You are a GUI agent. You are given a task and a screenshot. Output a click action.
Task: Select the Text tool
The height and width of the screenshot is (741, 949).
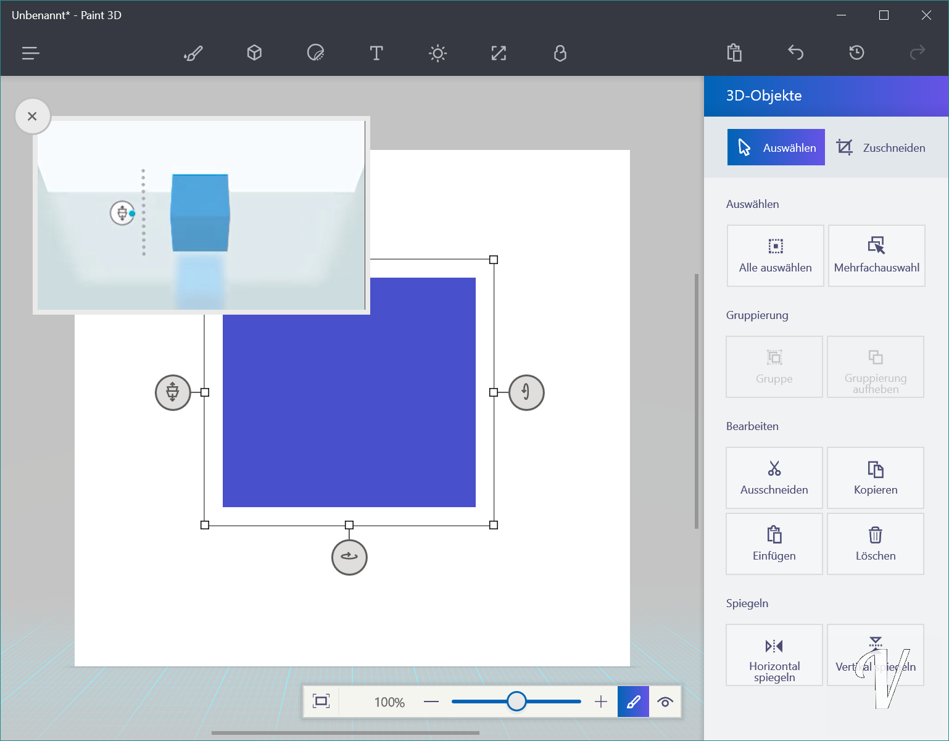(376, 54)
